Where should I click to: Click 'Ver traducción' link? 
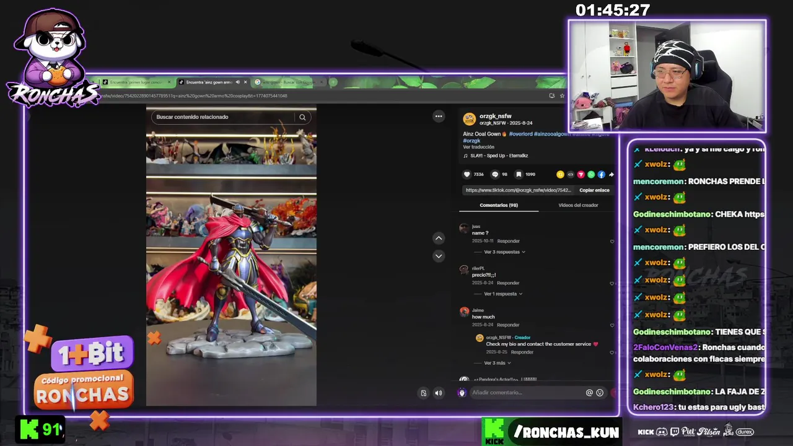478,147
